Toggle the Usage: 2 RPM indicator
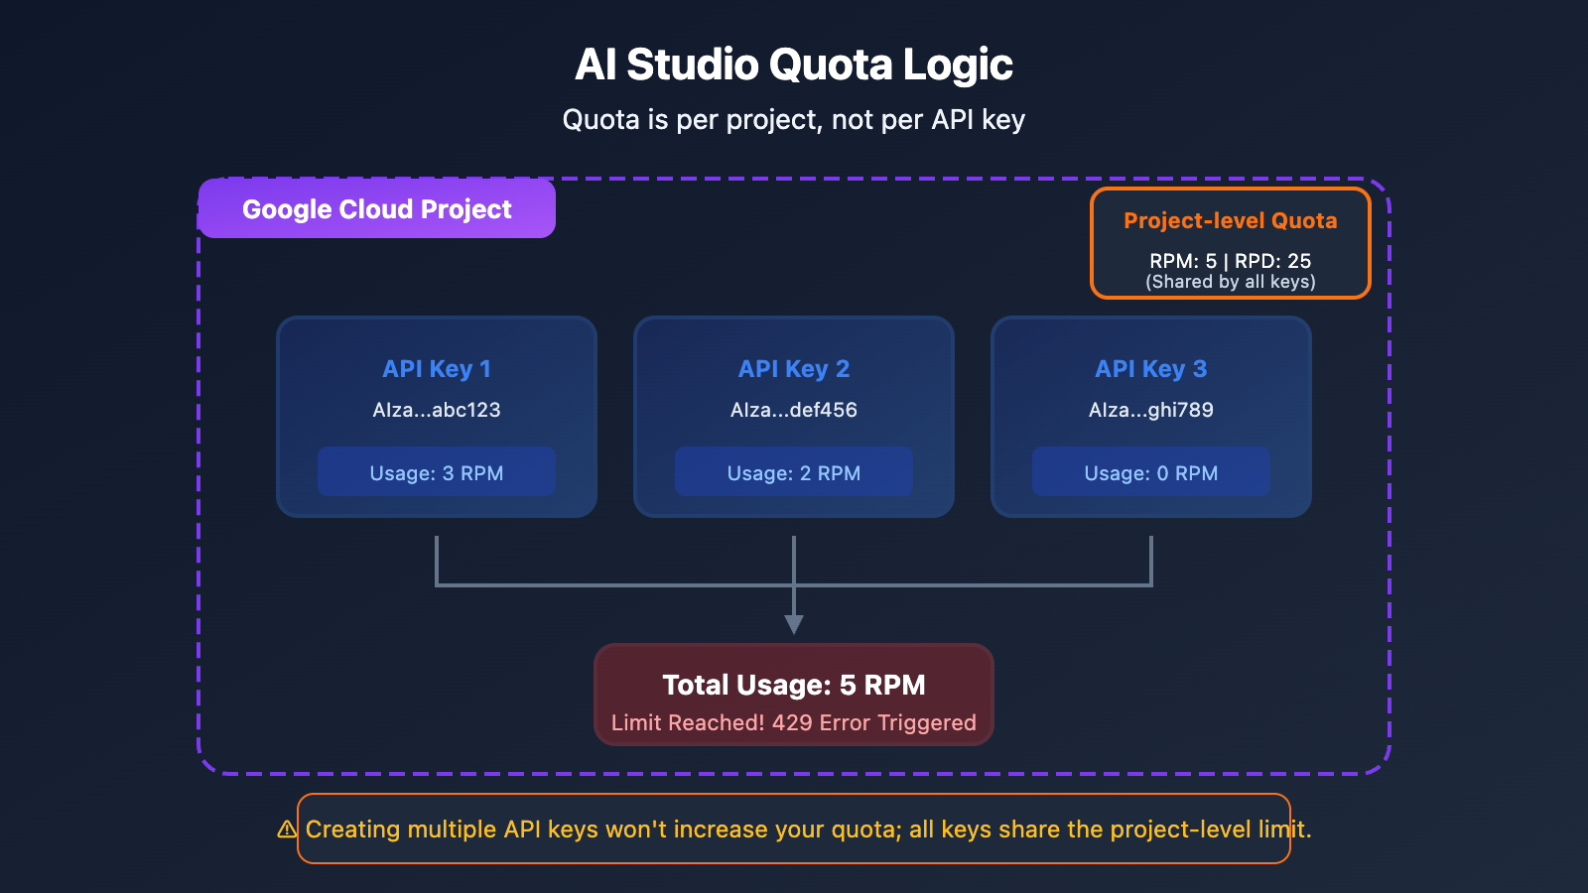Image resolution: width=1588 pixels, height=893 pixels. click(794, 472)
